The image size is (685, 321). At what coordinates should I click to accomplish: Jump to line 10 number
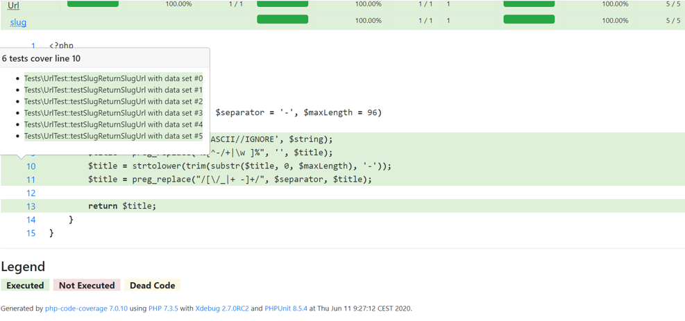click(x=31, y=166)
